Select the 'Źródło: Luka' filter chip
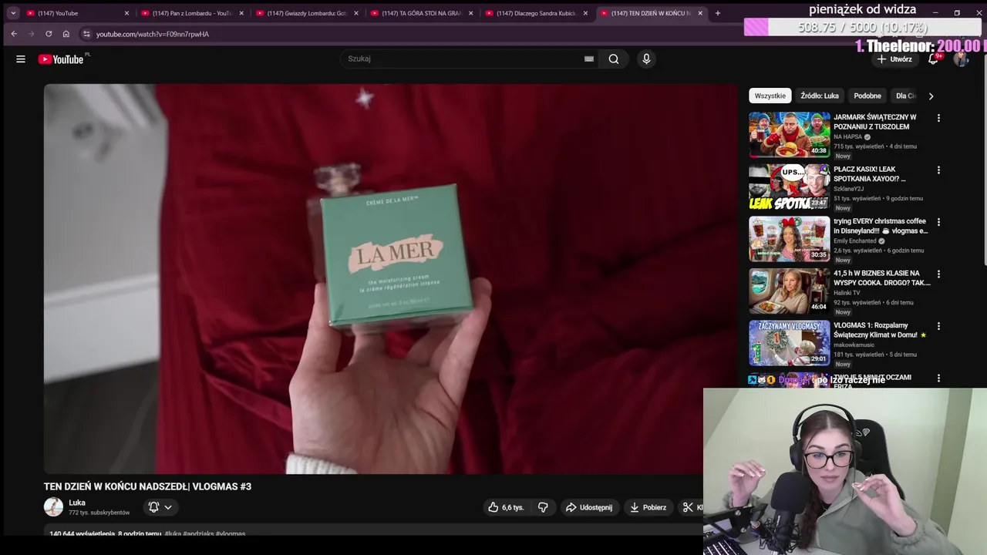This screenshot has height=555, width=987. tap(819, 96)
